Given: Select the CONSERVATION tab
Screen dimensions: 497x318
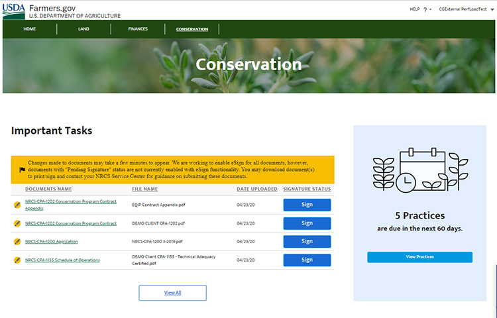Looking at the screenshot, I should click(x=192, y=29).
